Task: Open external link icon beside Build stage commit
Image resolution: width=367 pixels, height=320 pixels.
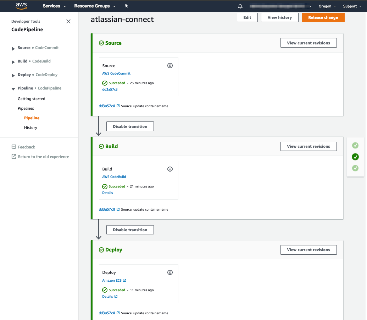Action: 118,209
